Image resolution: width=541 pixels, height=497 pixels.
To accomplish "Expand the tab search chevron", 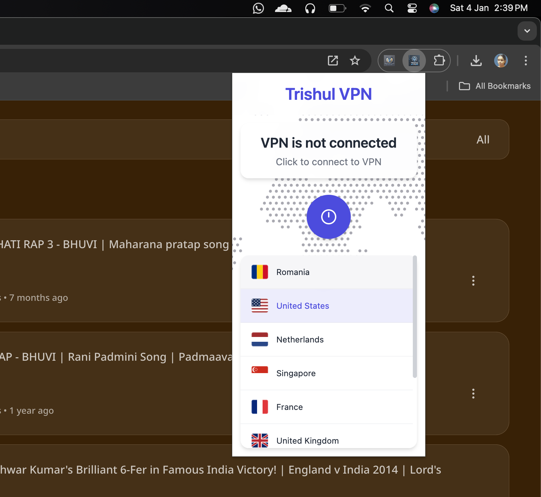I will [527, 31].
